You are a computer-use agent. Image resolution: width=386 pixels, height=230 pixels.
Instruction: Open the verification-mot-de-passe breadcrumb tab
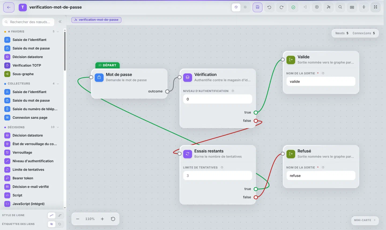96,20
